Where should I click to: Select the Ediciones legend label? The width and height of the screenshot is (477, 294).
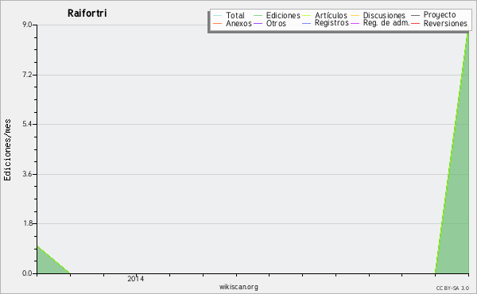pos(283,15)
